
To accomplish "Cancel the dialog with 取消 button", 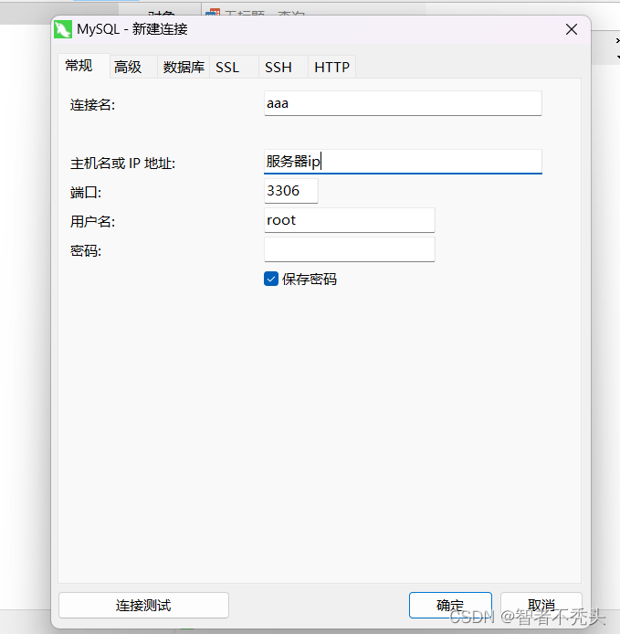I will (x=541, y=606).
